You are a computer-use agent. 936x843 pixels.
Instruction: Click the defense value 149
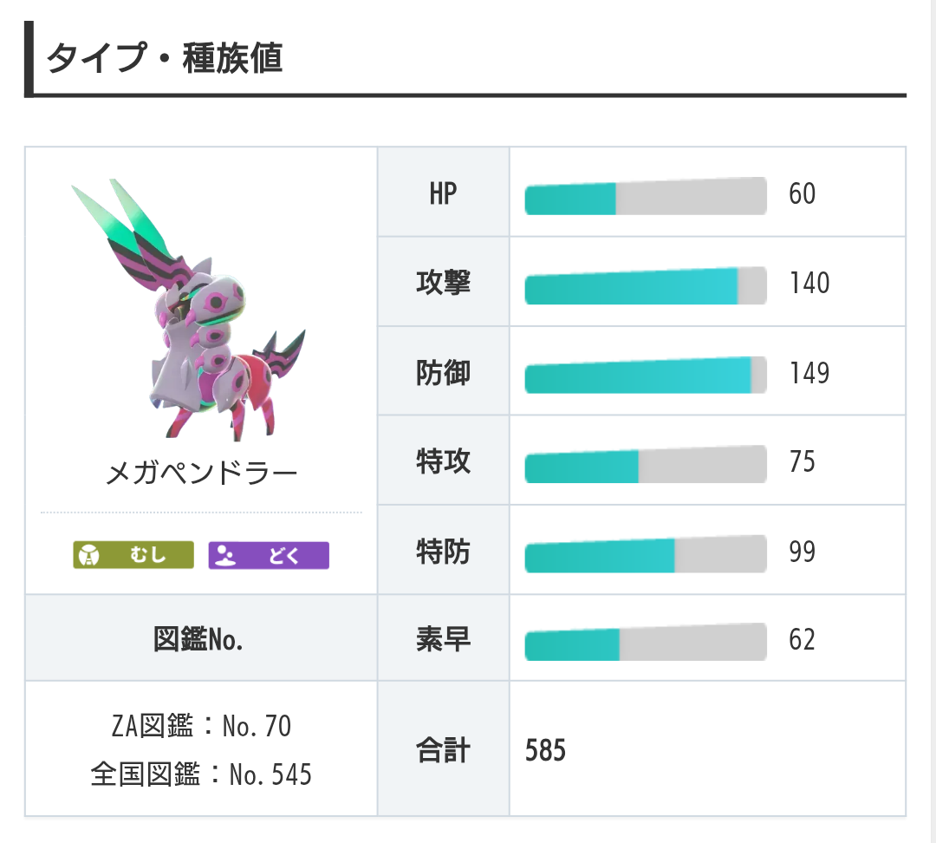(x=809, y=374)
